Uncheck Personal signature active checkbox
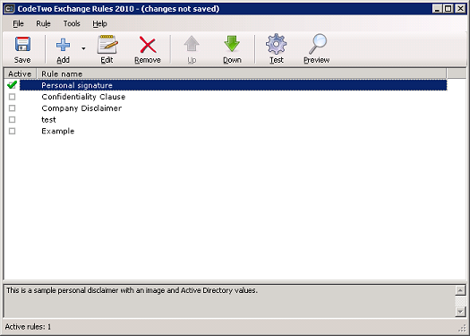 coord(12,85)
